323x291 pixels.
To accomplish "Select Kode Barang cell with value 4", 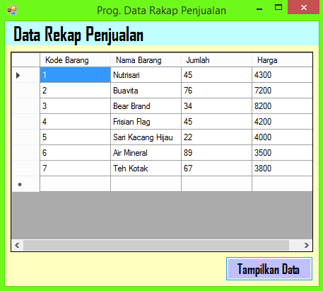I will [x=75, y=122].
